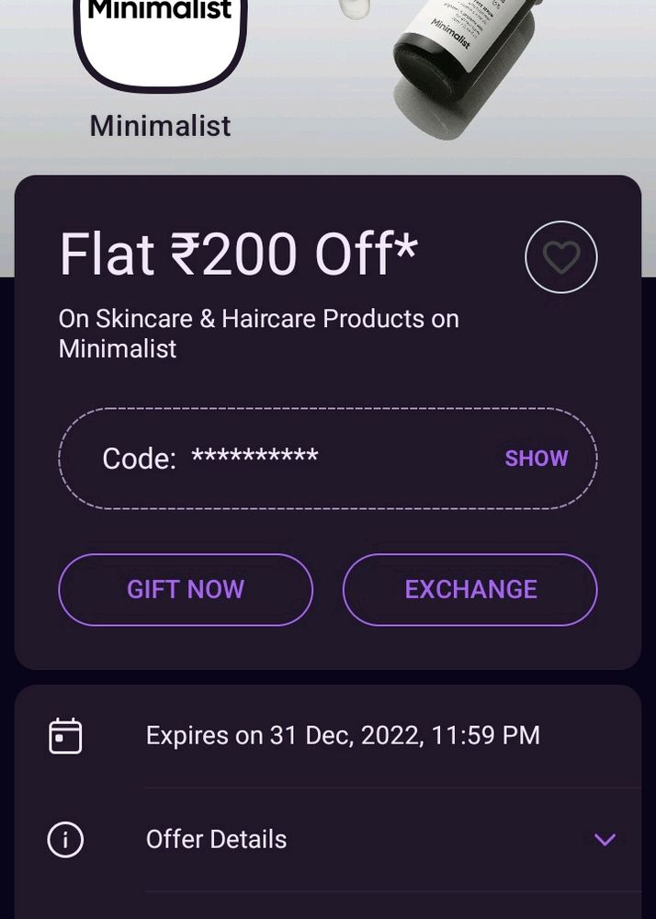Select the Minimalist brand logo
Image resolution: width=656 pixels, height=919 pixels.
(x=159, y=41)
